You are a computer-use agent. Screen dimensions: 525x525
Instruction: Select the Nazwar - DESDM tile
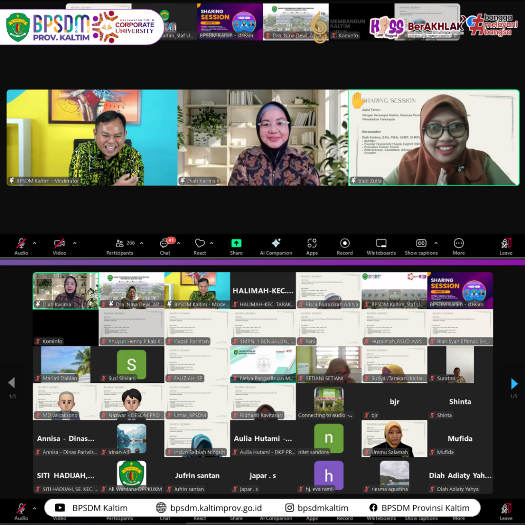pos(131,401)
